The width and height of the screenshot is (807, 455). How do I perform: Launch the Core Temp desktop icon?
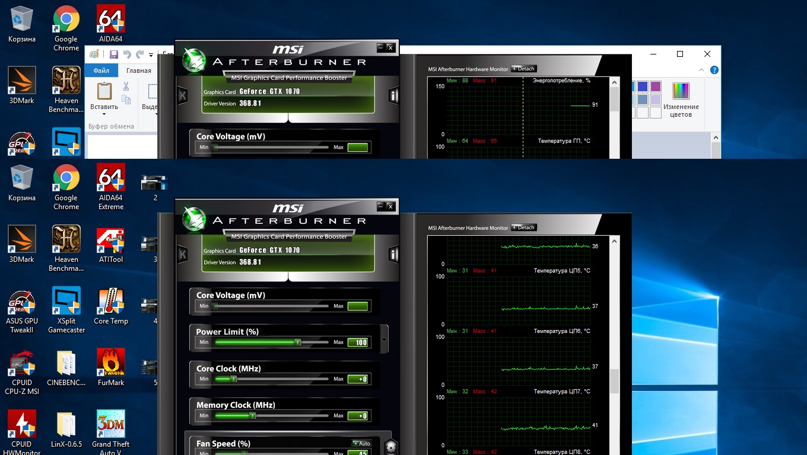(111, 307)
